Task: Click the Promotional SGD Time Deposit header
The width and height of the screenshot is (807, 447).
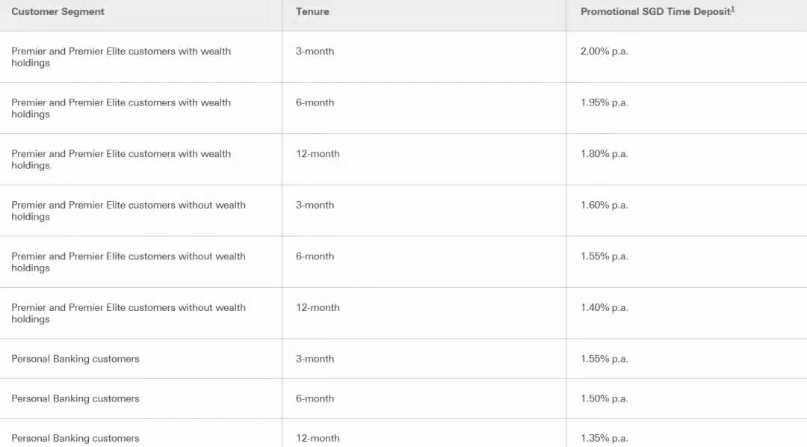Action: [655, 11]
